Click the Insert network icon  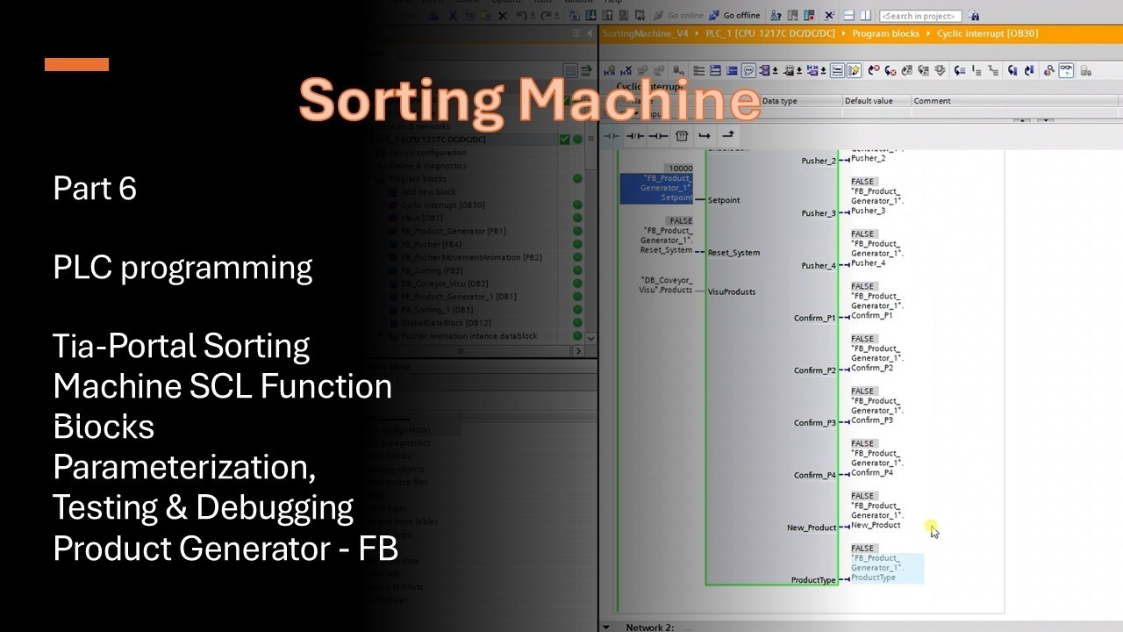(x=610, y=70)
